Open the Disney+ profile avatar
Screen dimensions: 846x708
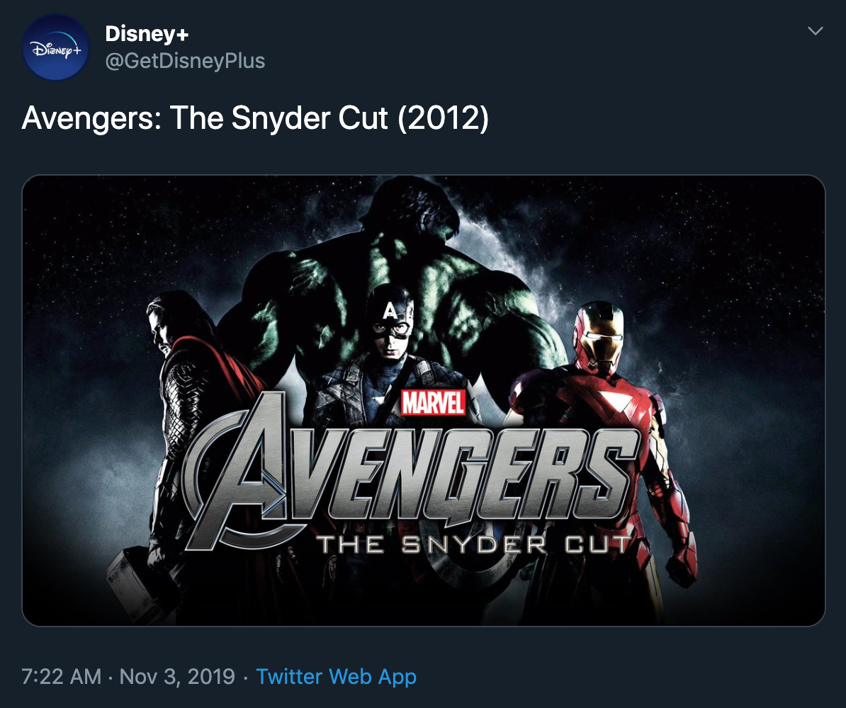click(x=56, y=47)
